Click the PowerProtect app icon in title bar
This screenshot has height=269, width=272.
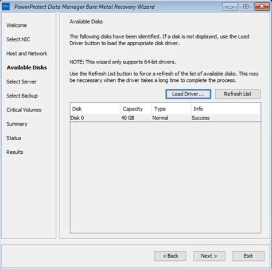(x=6, y=7)
